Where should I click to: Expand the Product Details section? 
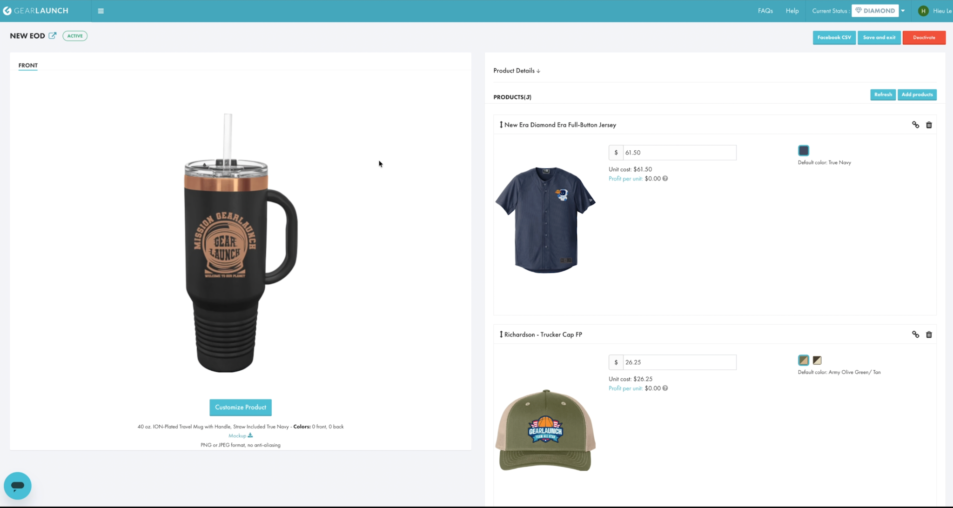click(x=517, y=71)
